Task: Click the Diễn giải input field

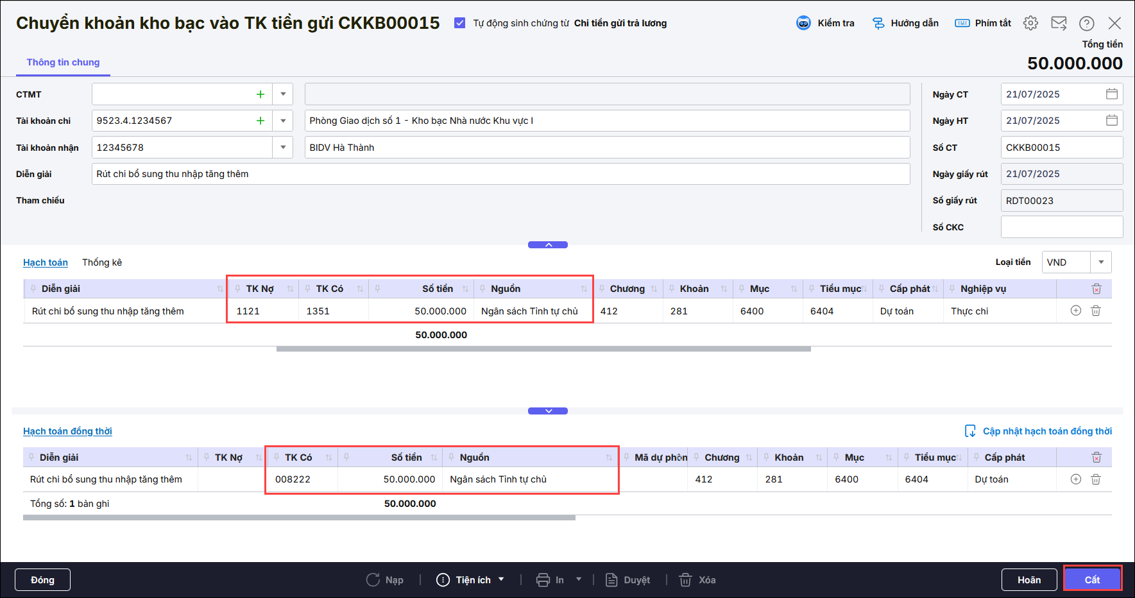Action: (500, 174)
